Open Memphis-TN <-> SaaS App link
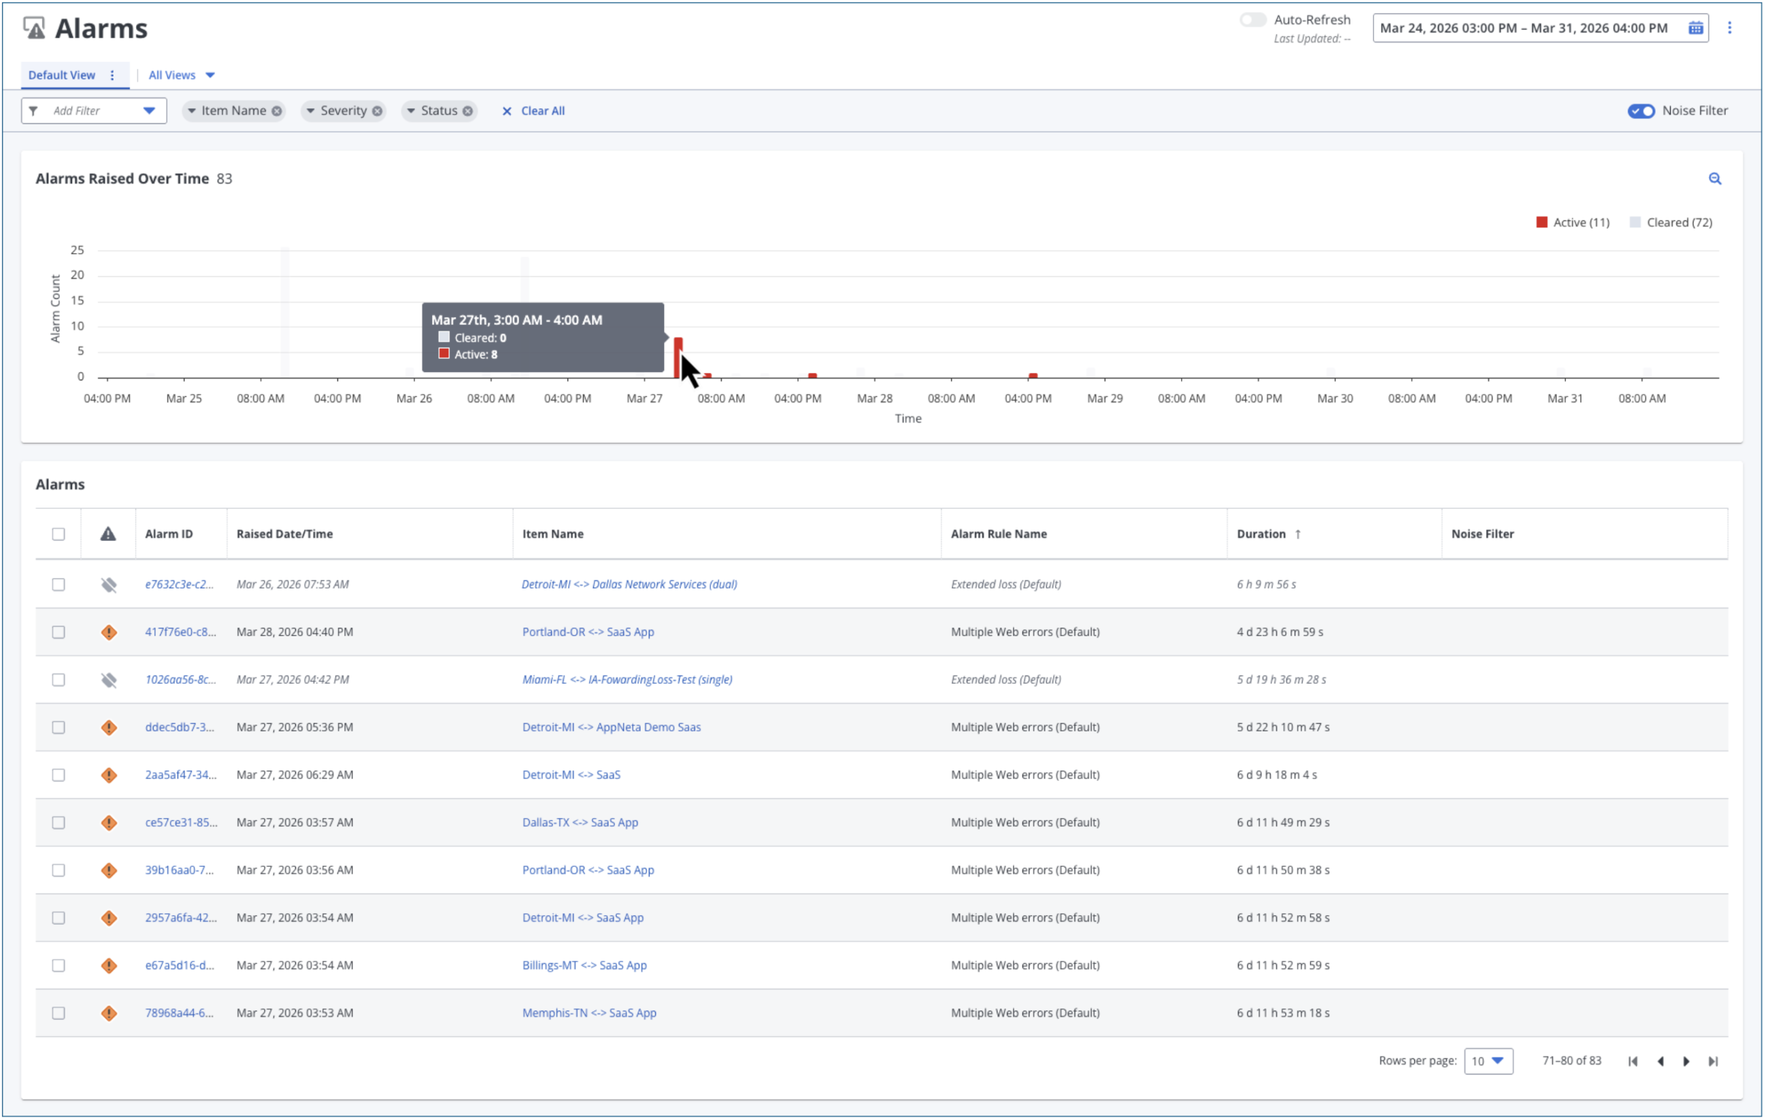 [589, 1013]
